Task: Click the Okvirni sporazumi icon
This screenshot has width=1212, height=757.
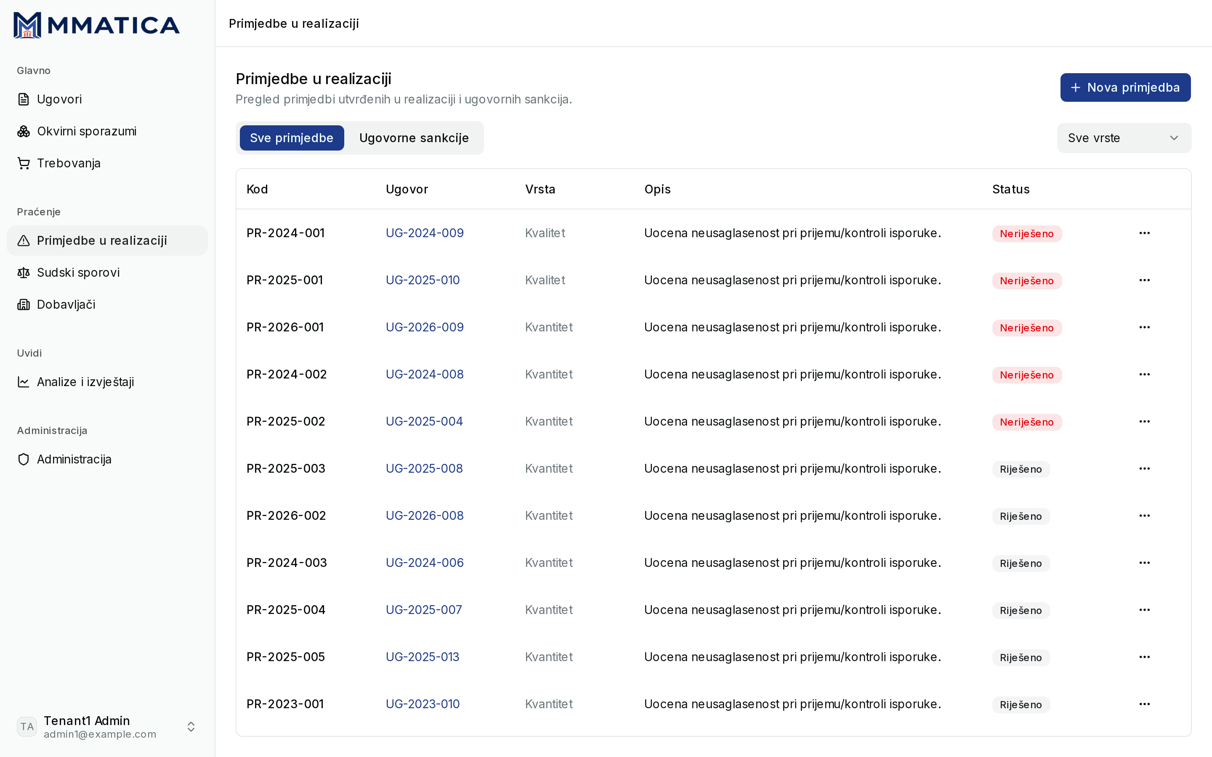Action: (x=24, y=131)
